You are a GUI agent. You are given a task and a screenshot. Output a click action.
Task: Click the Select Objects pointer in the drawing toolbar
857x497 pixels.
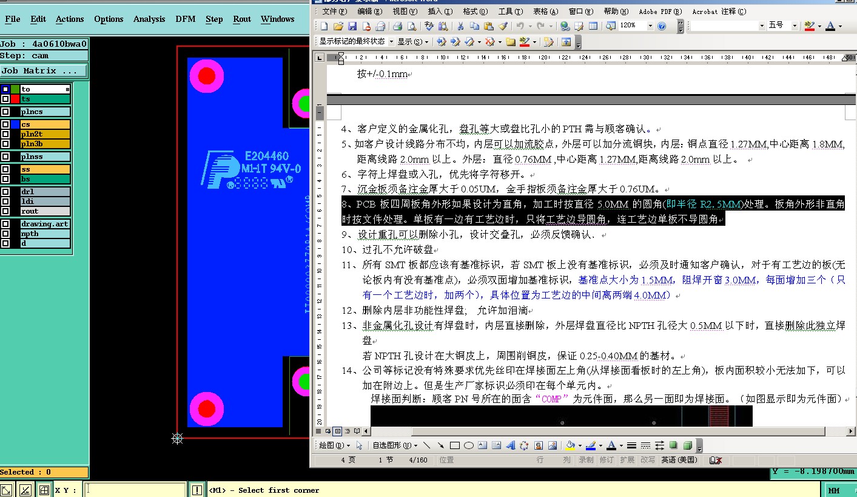pos(359,445)
